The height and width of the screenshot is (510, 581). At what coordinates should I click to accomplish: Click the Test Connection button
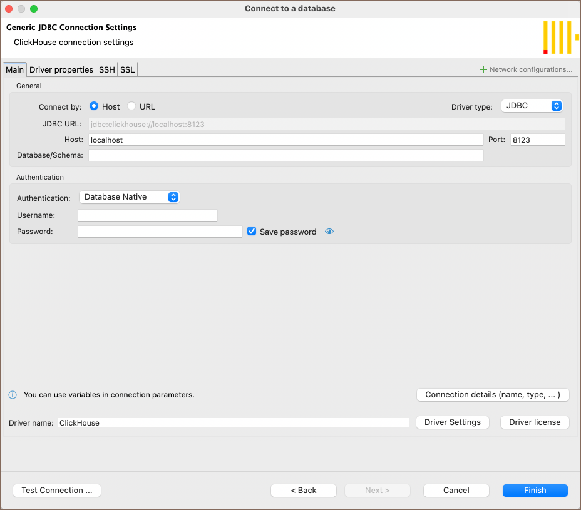57,491
